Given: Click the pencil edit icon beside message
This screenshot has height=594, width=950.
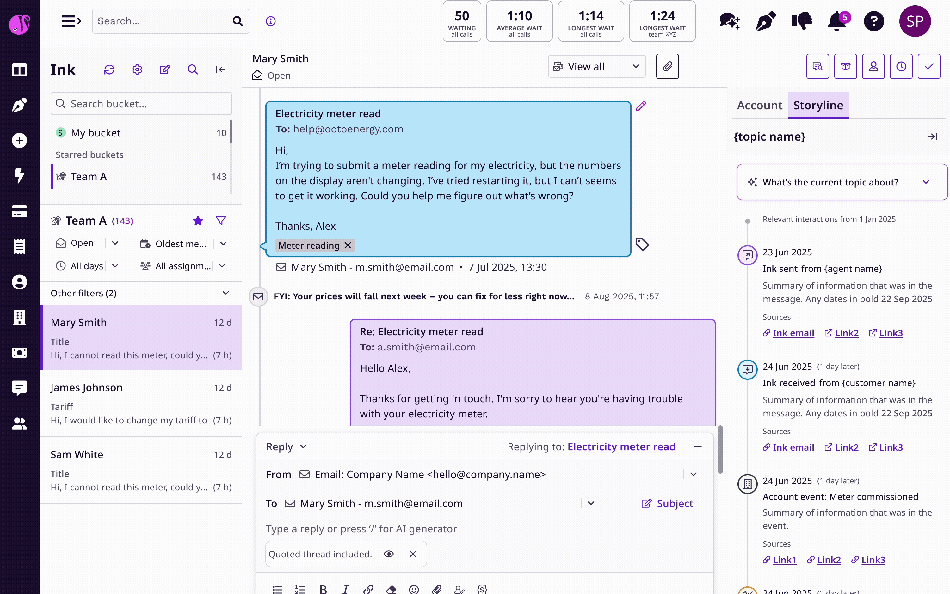Looking at the screenshot, I should (641, 106).
